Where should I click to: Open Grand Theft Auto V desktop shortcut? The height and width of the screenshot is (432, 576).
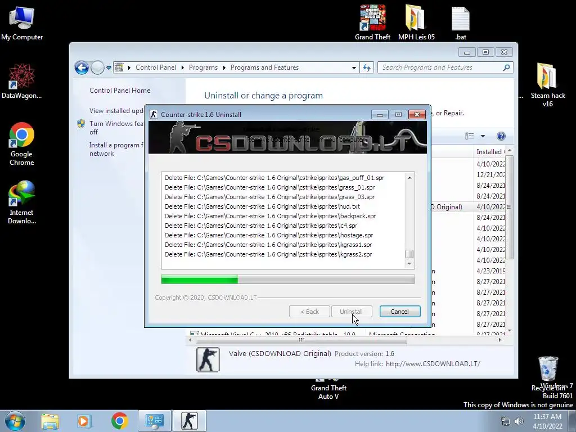[328, 388]
